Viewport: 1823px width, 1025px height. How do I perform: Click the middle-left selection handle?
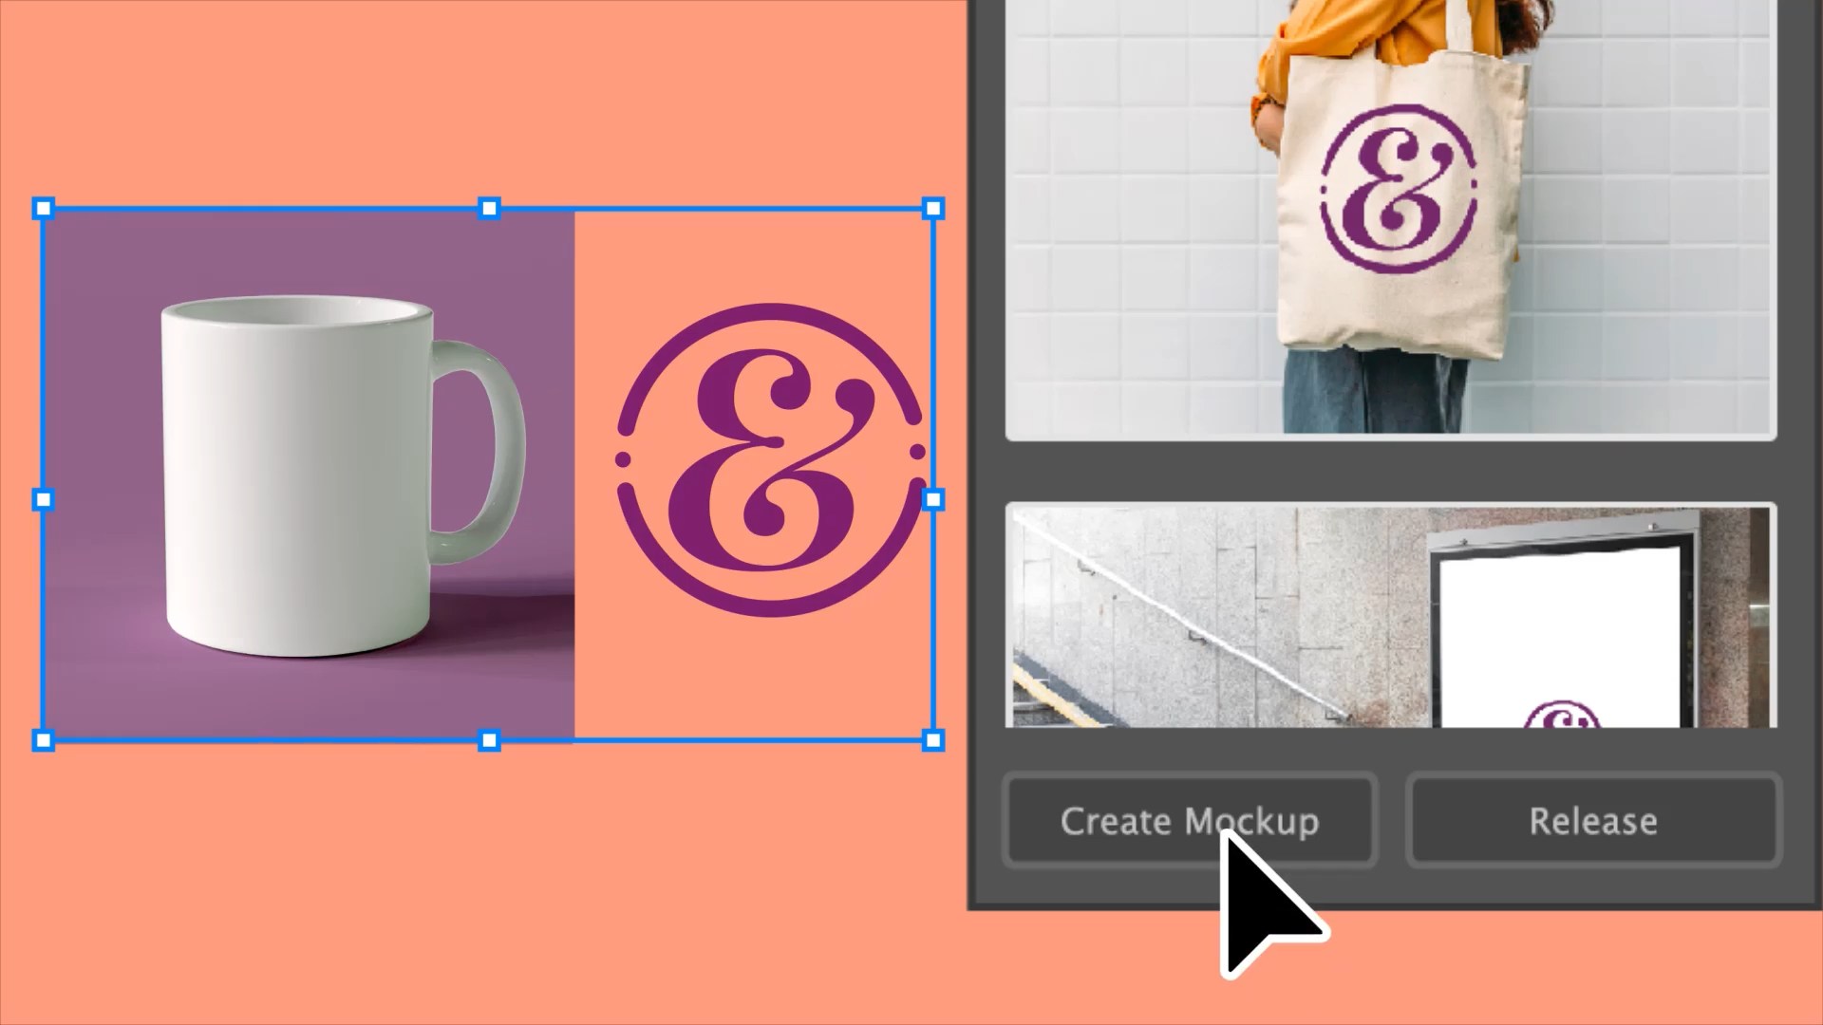tap(44, 499)
